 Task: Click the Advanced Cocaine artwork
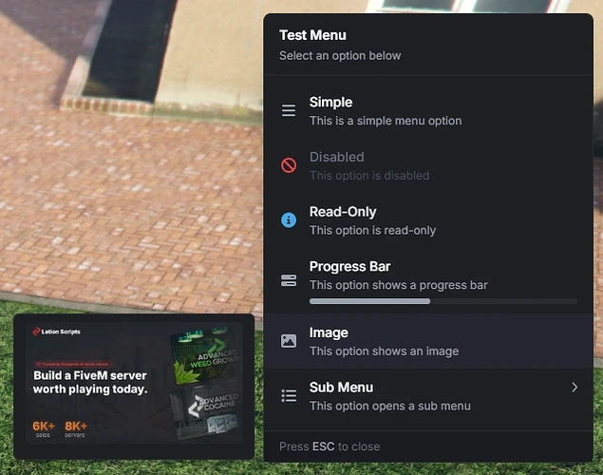(x=206, y=410)
